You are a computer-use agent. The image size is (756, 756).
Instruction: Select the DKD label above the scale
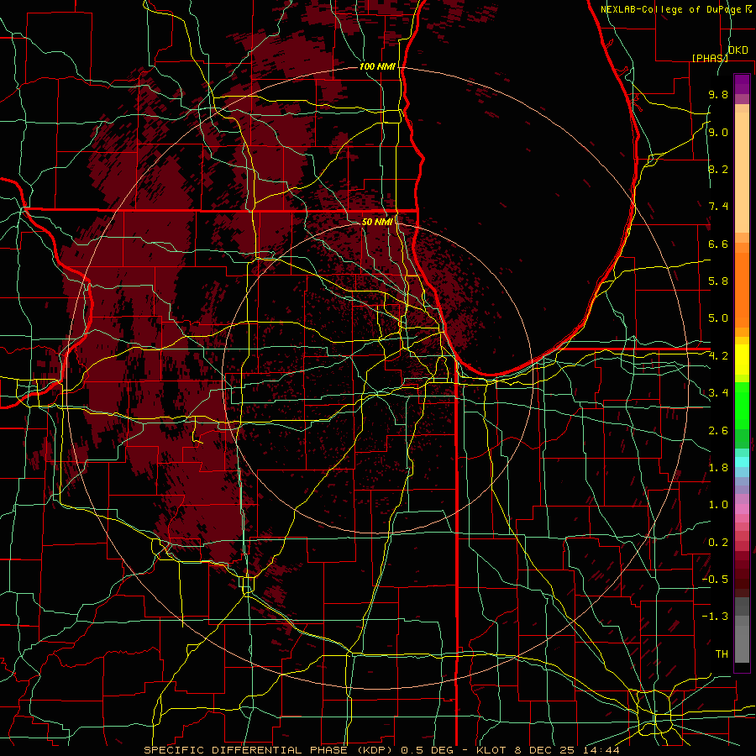point(738,50)
